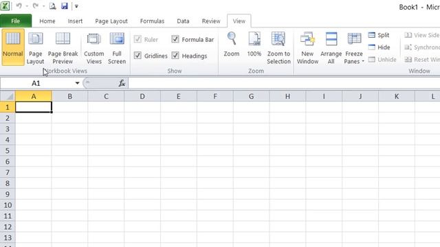Open the Undo history dropdown arrow

pos(27,6)
